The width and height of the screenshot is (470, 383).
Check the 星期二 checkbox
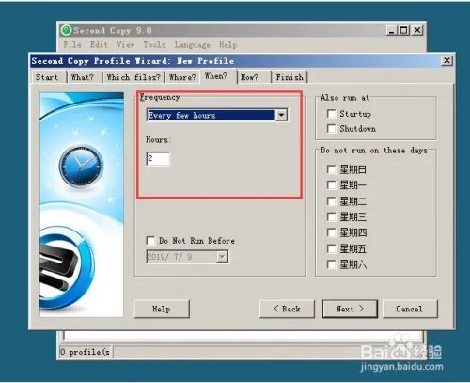331,201
